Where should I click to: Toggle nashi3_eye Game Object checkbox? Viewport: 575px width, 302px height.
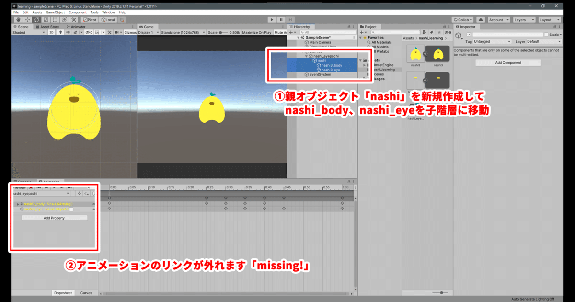(71, 209)
